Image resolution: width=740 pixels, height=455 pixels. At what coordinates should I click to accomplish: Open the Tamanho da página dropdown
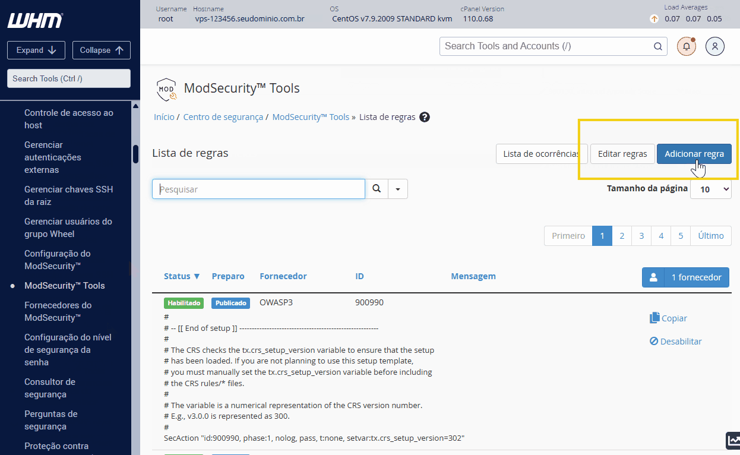(x=711, y=189)
